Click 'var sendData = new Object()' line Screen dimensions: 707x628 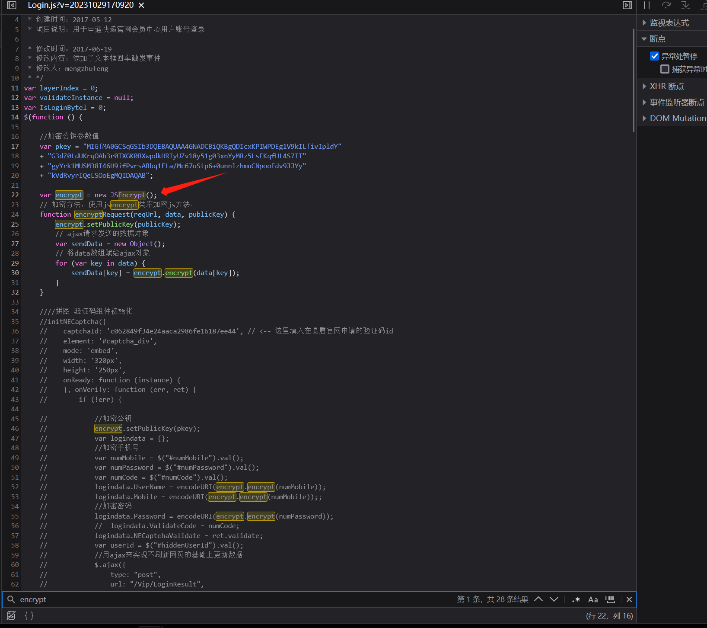click(110, 244)
